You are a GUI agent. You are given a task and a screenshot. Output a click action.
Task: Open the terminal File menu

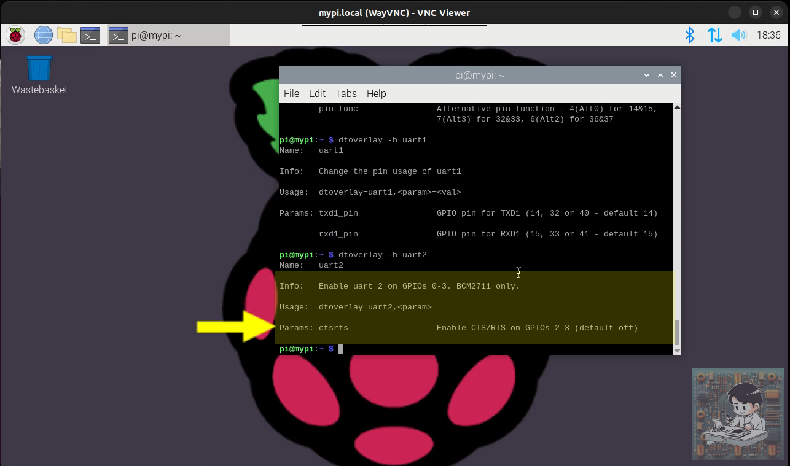(x=291, y=93)
